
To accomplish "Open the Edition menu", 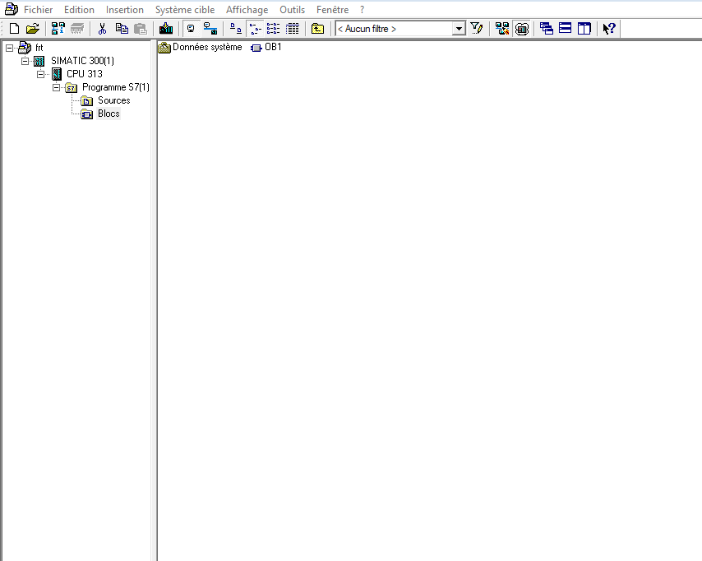I will tap(79, 10).
